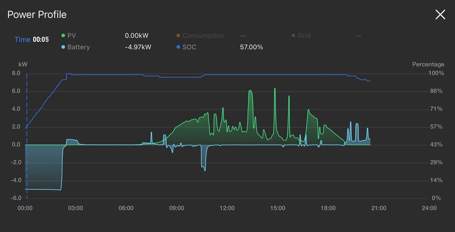Click the light blue Battery legend dot
Screen dimensions: 455x232
point(63,47)
